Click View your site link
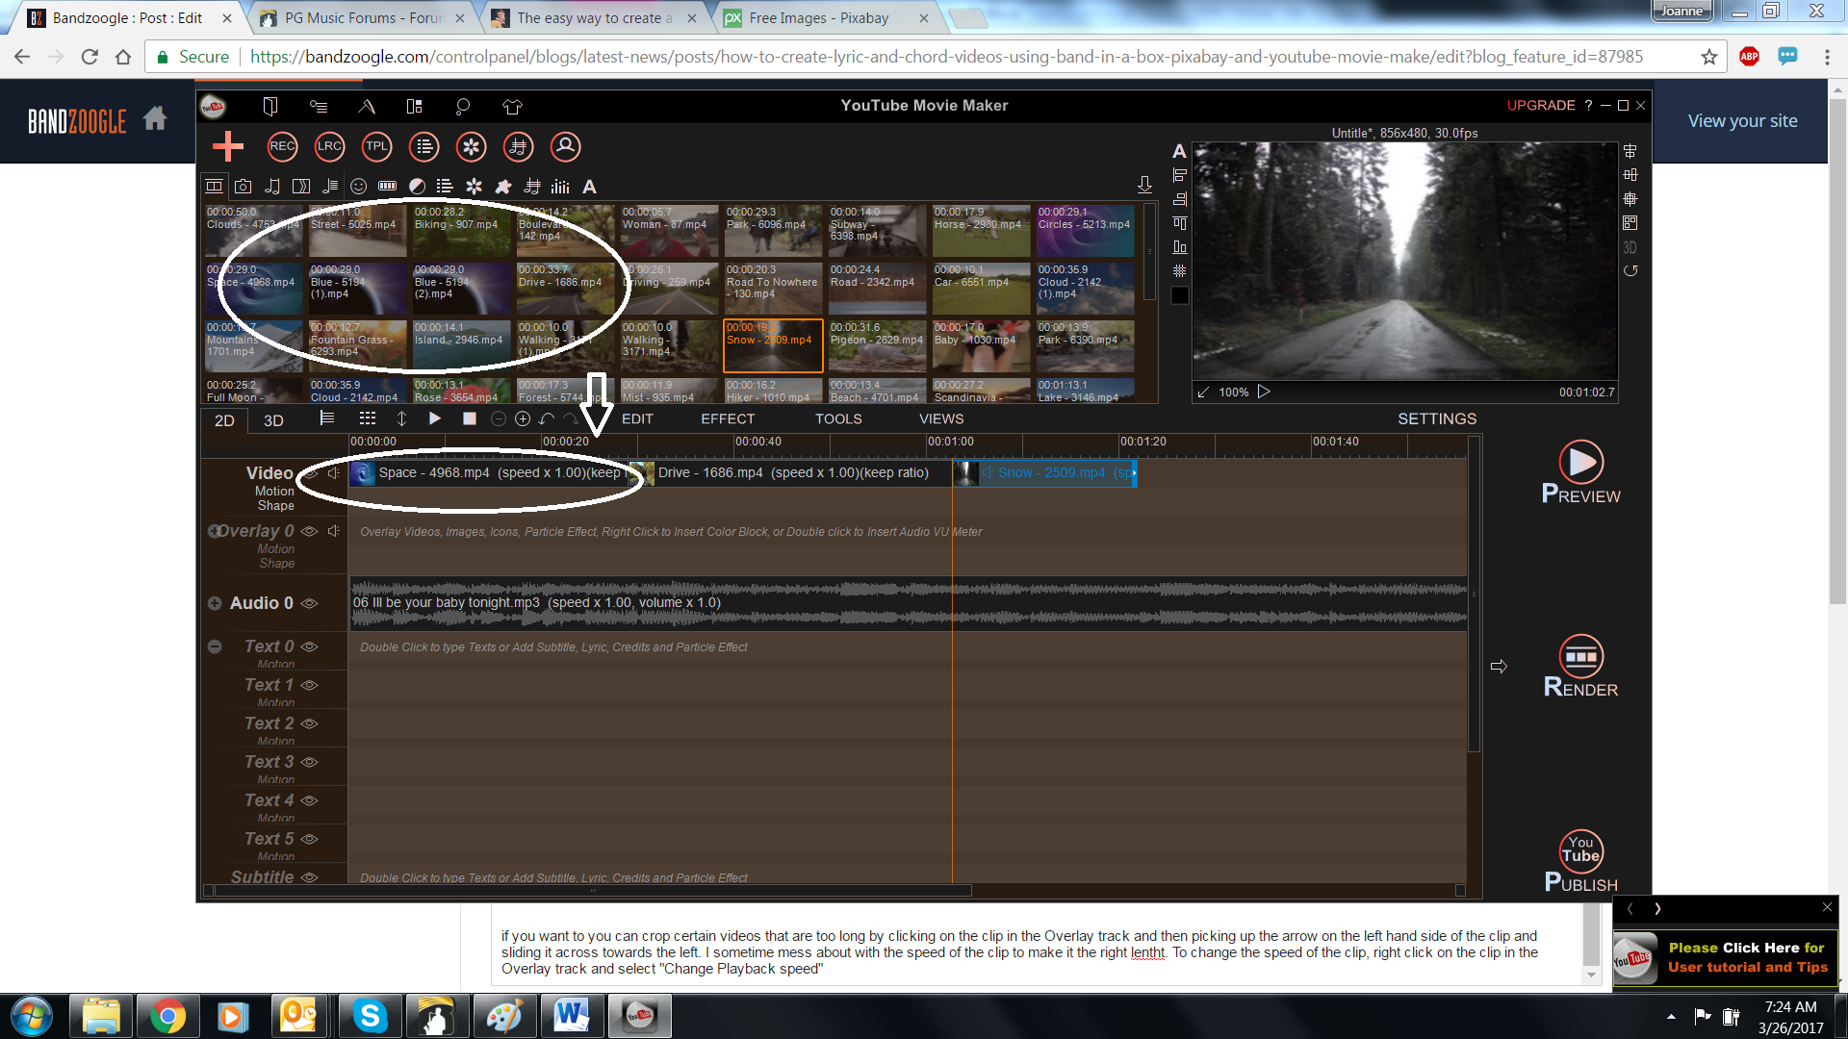The height and width of the screenshot is (1039, 1848). pos(1742,120)
